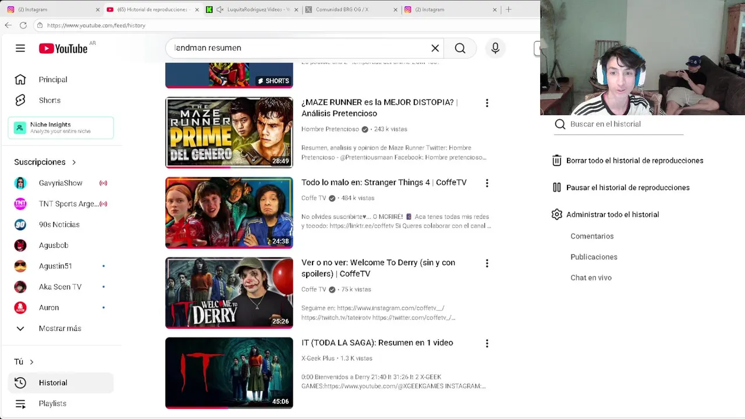Open X-Geek Plus channel link
745x419 pixels.
coord(318,358)
